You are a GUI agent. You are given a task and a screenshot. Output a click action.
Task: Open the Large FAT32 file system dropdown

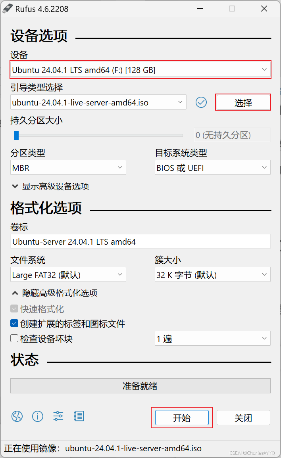(68, 274)
